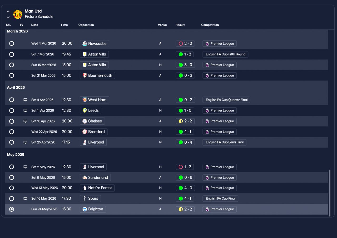Click the yellow draw indicator on Brighton result
The width and height of the screenshot is (337, 238).
(x=181, y=209)
